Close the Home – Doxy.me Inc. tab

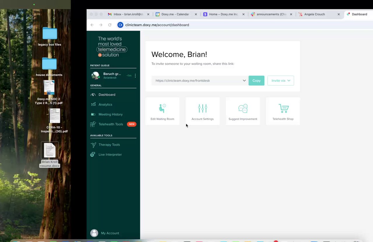point(243,14)
